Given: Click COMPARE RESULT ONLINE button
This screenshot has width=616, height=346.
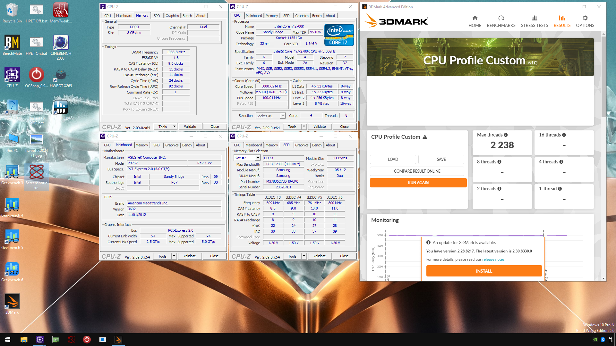Looking at the screenshot, I should pyautogui.click(x=417, y=171).
